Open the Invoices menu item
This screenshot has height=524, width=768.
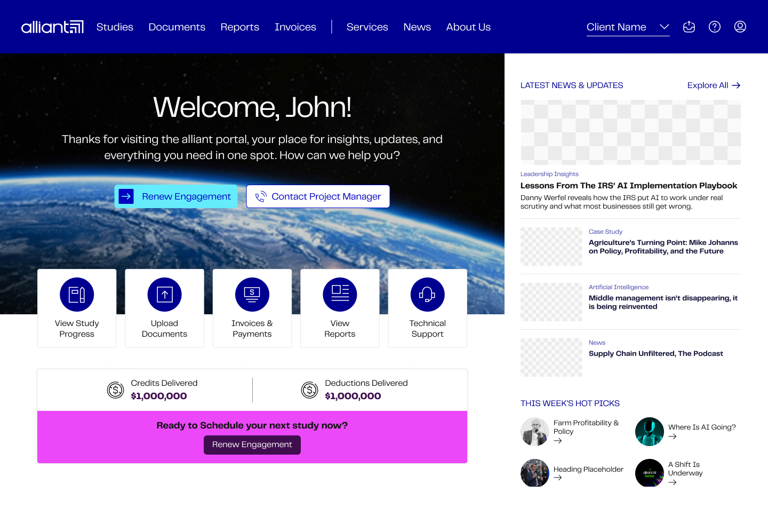click(x=295, y=27)
